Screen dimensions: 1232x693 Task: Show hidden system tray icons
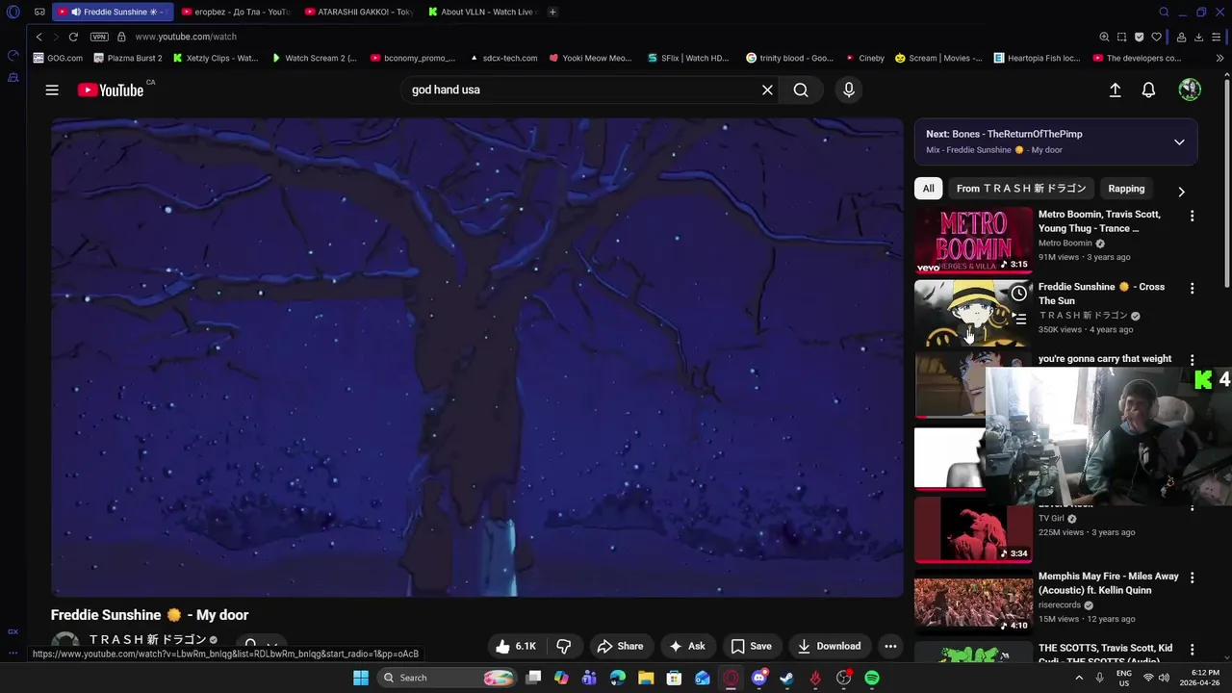1077,678
